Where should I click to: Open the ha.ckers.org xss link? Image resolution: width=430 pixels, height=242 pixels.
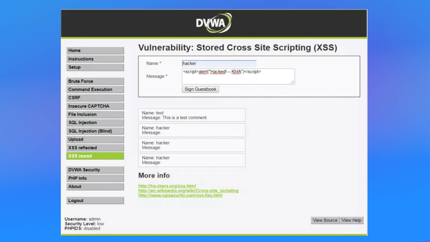pyautogui.click(x=167, y=186)
